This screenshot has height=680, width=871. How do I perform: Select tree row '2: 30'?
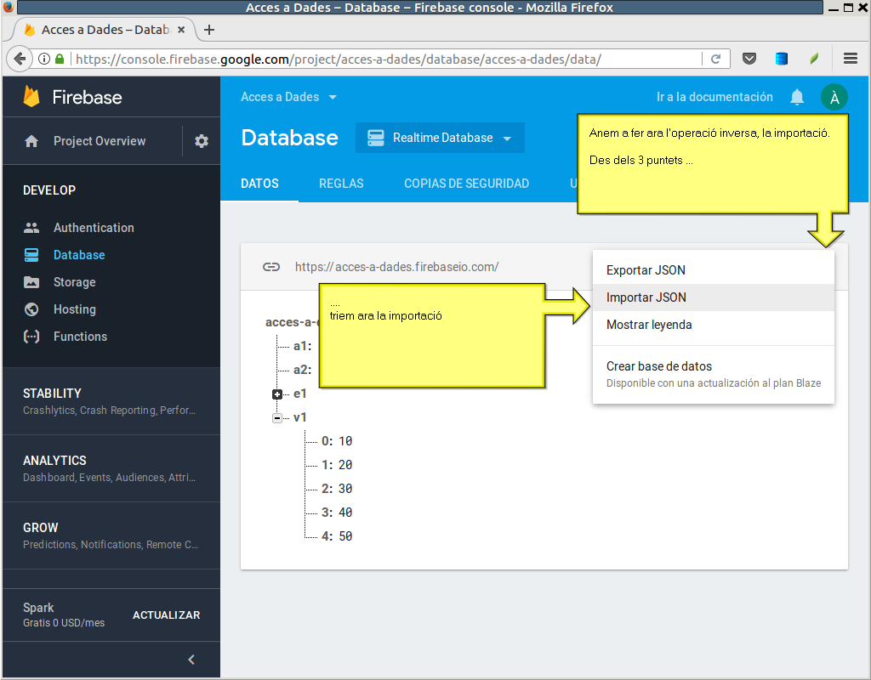[337, 489]
